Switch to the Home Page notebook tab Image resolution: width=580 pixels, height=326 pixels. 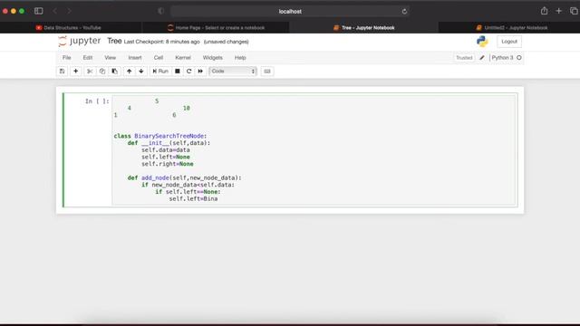[x=216, y=28]
